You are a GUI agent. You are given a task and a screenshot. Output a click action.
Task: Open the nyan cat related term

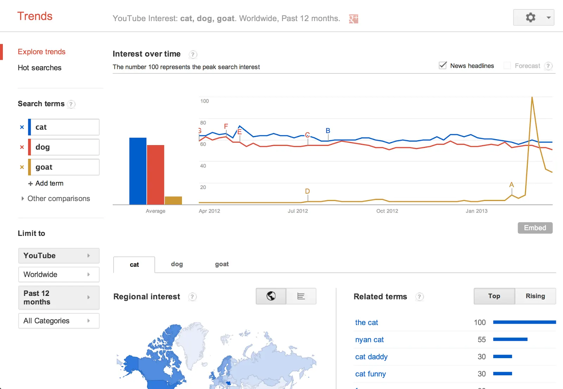(369, 339)
